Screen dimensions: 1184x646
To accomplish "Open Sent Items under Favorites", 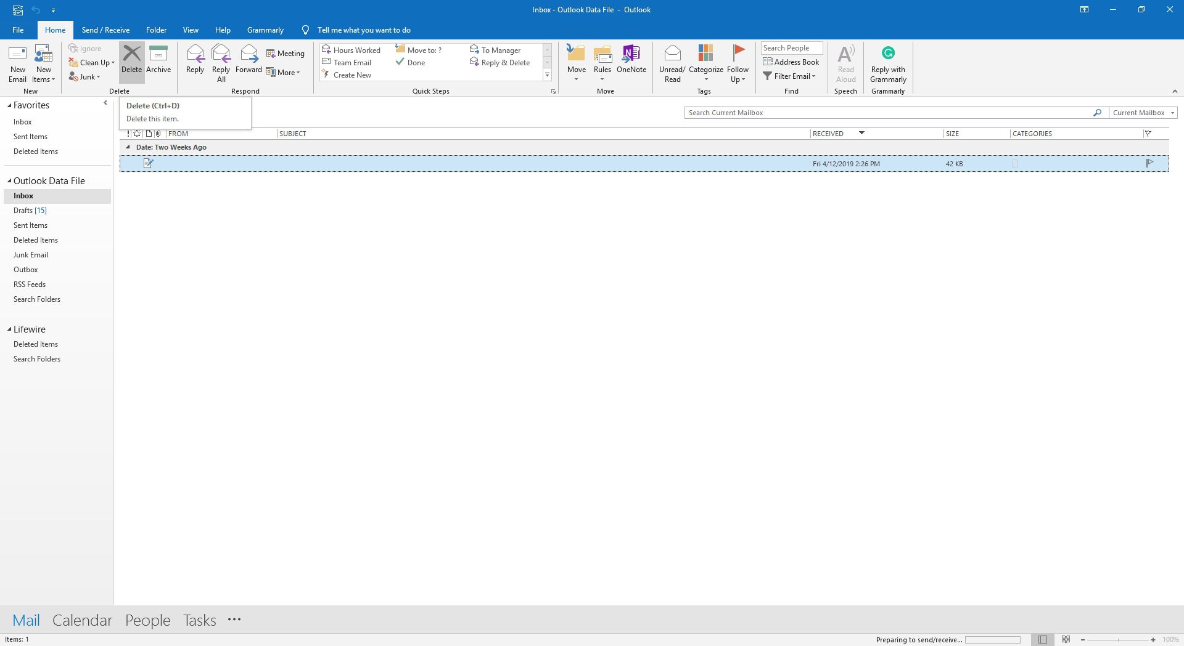I will pos(30,137).
